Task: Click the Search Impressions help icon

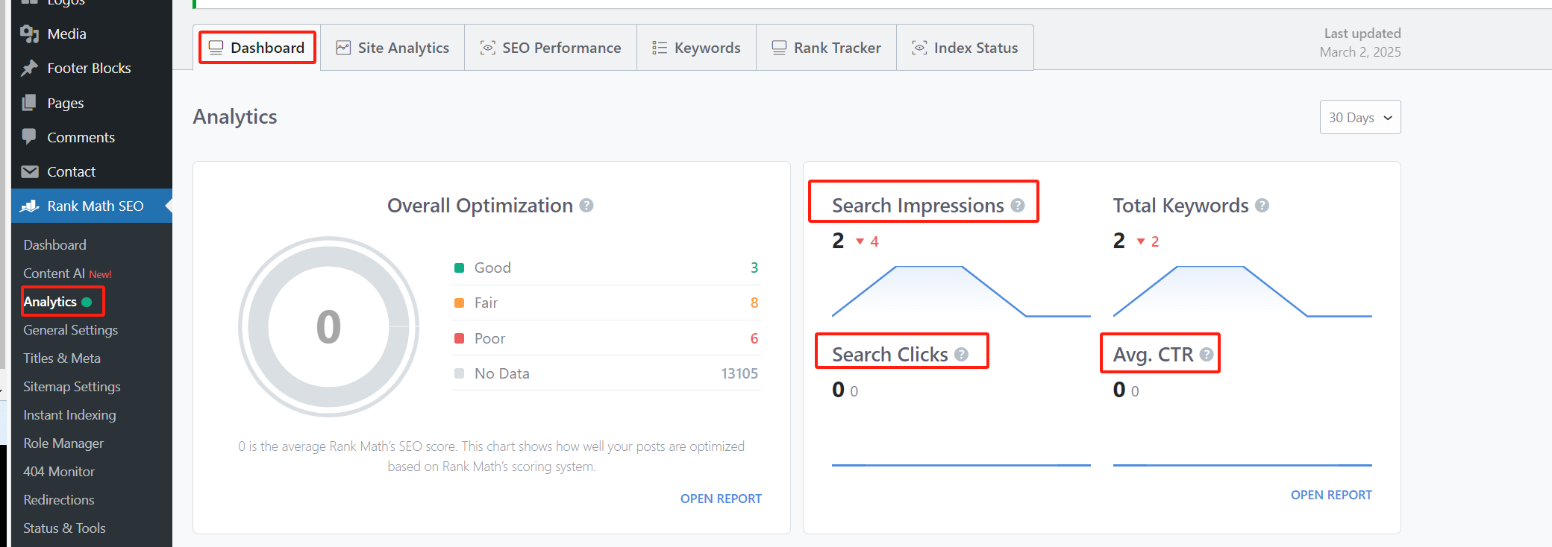Action: coord(1018,206)
